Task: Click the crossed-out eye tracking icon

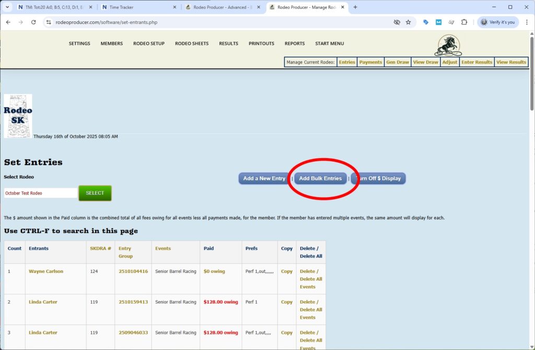Action: pos(397,22)
